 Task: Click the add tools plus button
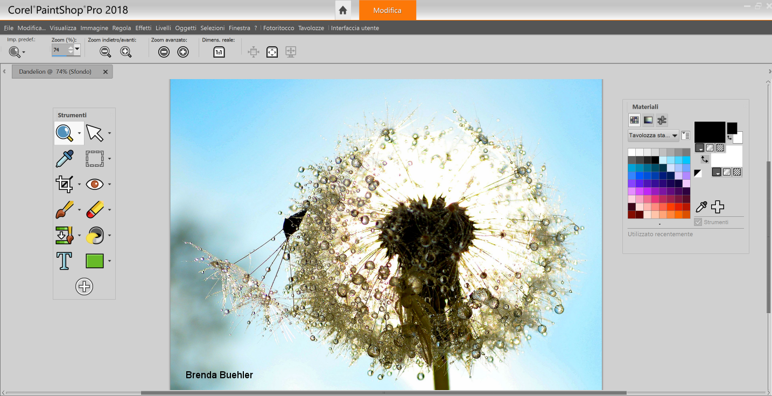coord(84,286)
